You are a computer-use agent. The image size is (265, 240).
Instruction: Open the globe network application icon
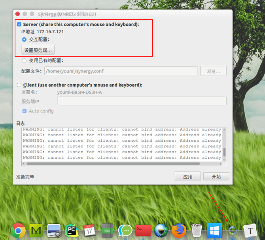click(161, 230)
